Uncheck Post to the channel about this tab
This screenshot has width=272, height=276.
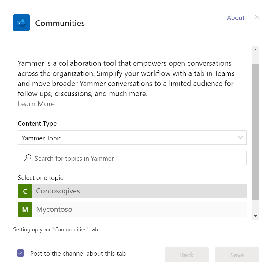pos(20,253)
